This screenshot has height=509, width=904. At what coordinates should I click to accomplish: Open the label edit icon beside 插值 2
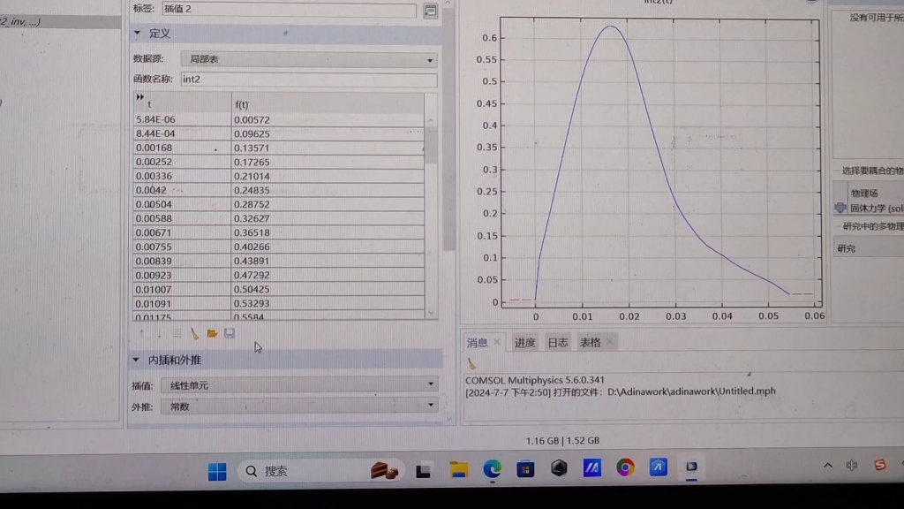(430, 10)
